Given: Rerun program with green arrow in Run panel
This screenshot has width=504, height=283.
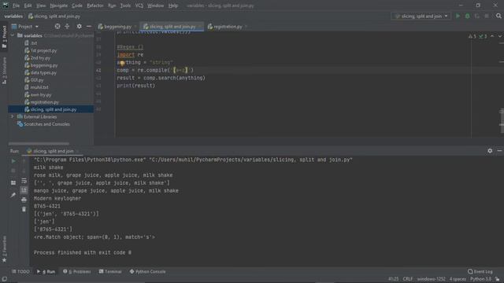Looking at the screenshot, I should click(13, 161).
